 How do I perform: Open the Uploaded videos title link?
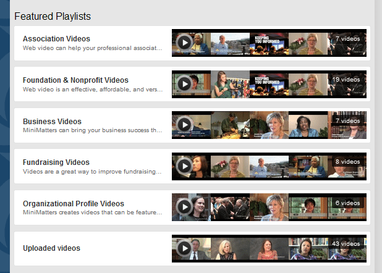click(x=51, y=248)
